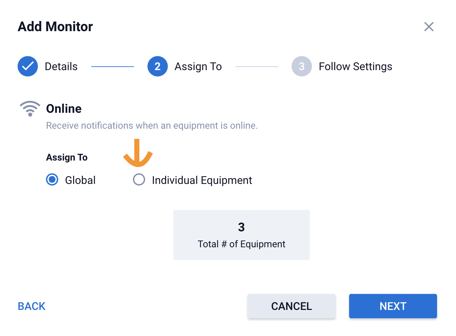Click the blue connector line after Details

pyautogui.click(x=113, y=67)
